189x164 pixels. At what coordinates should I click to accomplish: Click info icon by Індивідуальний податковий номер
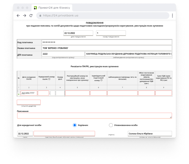click(x=101, y=80)
